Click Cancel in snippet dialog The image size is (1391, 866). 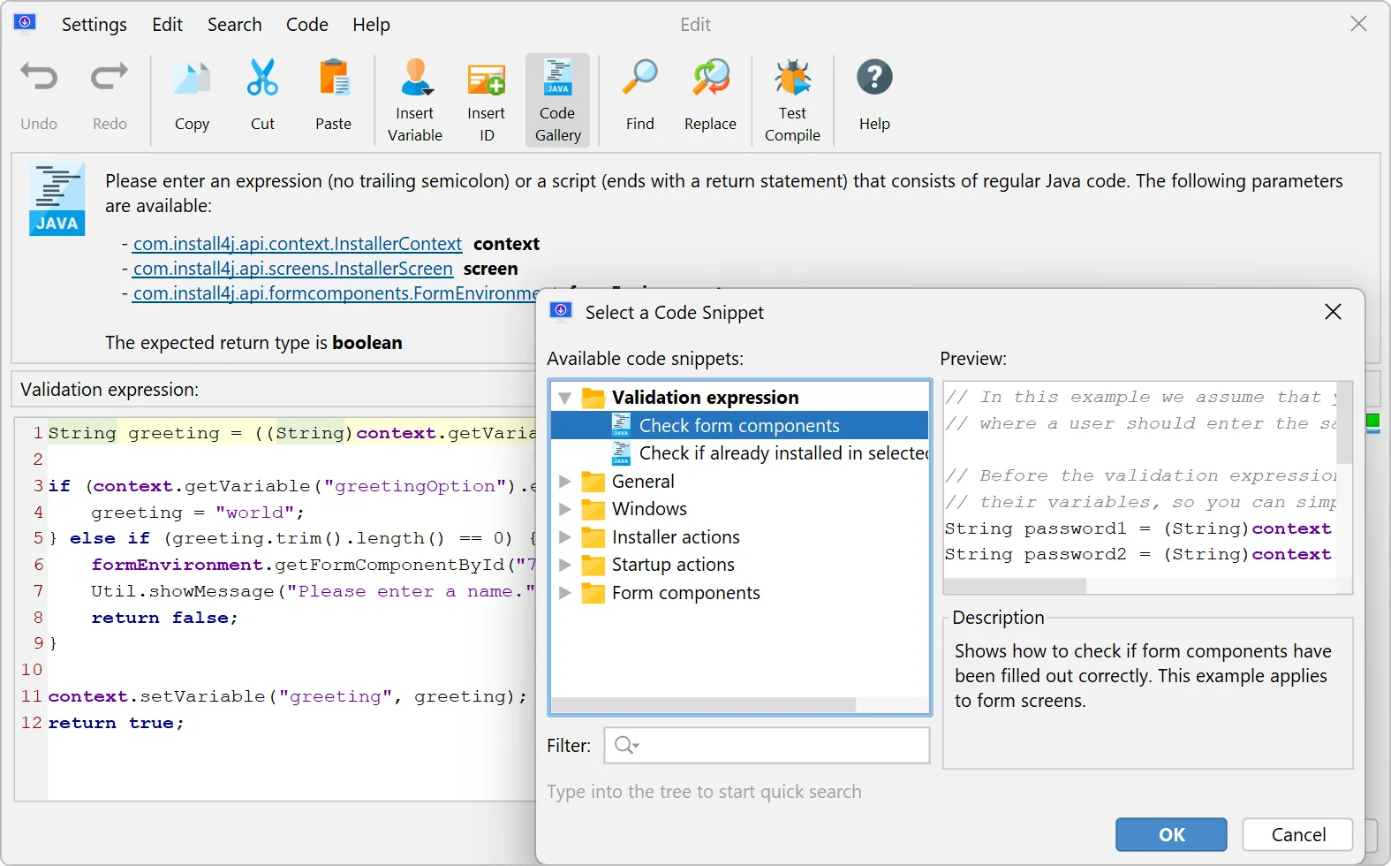coord(1298,834)
